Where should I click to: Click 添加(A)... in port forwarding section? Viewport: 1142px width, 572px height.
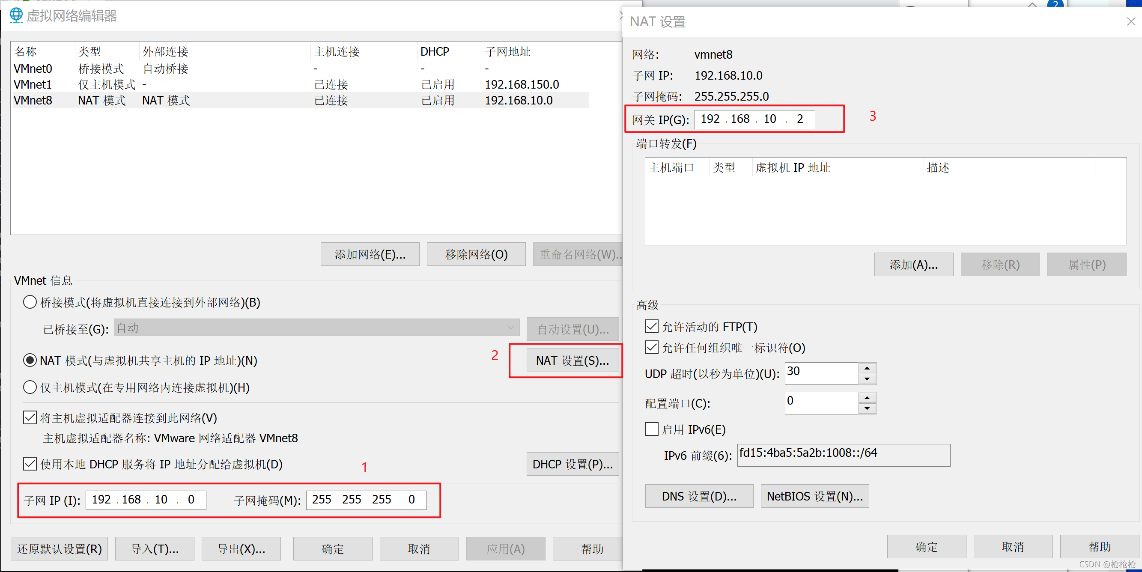[914, 265]
